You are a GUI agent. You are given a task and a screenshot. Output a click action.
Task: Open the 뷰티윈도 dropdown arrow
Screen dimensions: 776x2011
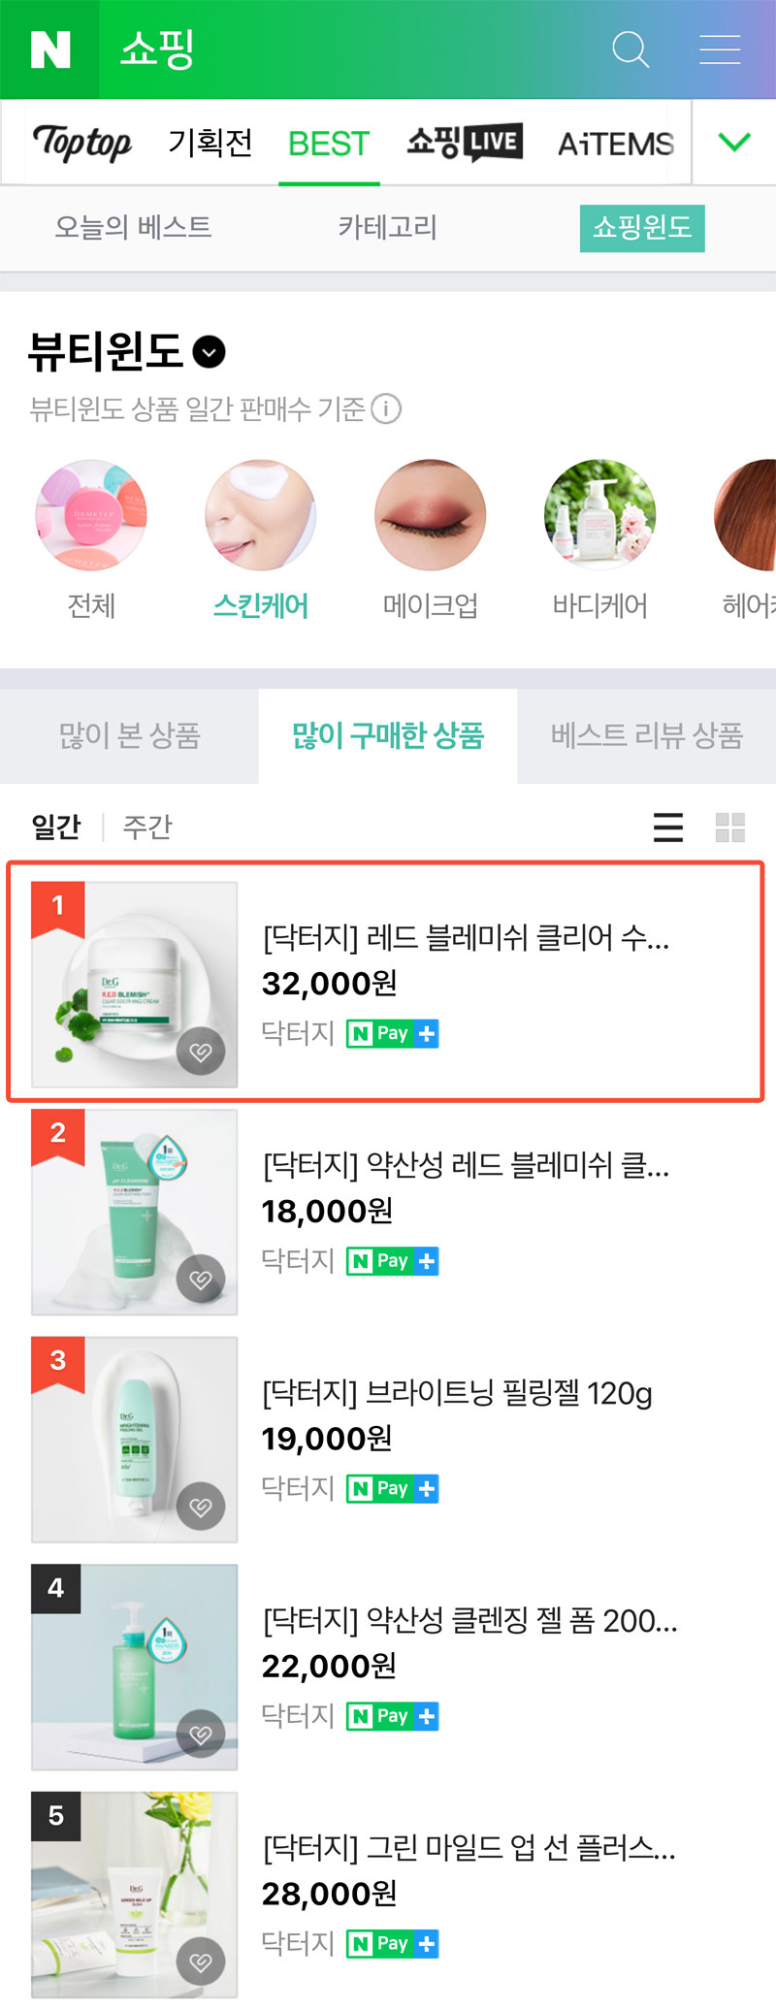pyautogui.click(x=209, y=351)
